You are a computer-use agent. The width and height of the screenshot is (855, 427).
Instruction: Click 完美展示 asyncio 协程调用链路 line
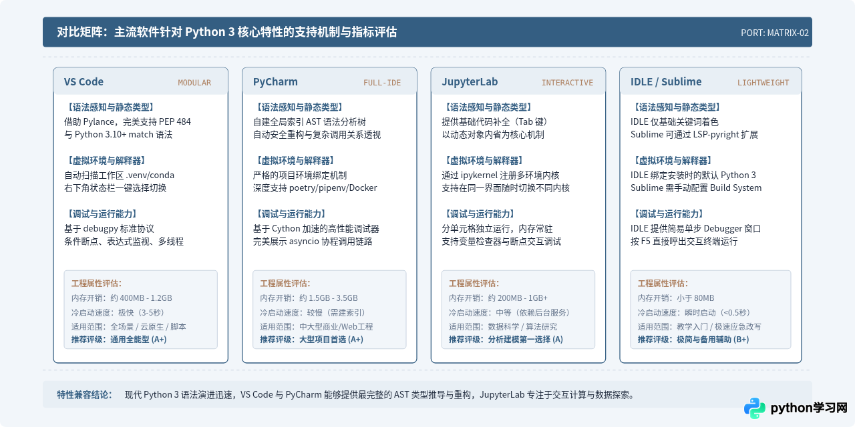[x=313, y=241]
